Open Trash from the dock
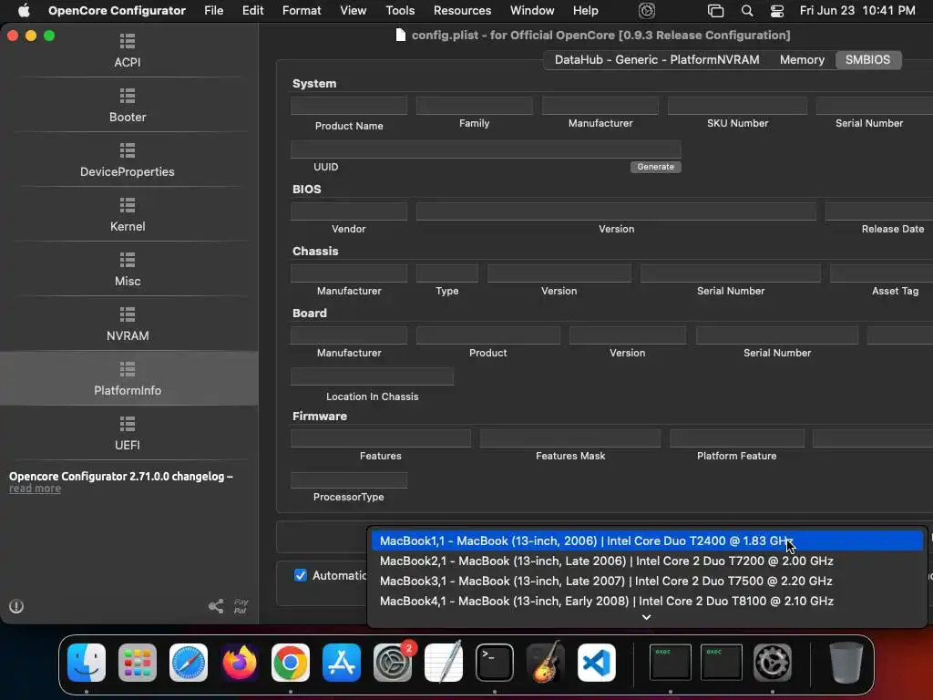The width and height of the screenshot is (933, 700). point(846,662)
